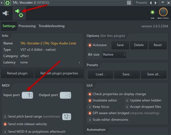171x135 pixels.
Task: Click the Delete button in Options
Action: pyautogui.click(x=139, y=45)
